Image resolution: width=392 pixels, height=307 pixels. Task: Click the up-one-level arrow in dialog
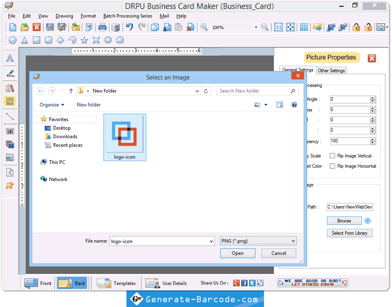[x=71, y=91]
